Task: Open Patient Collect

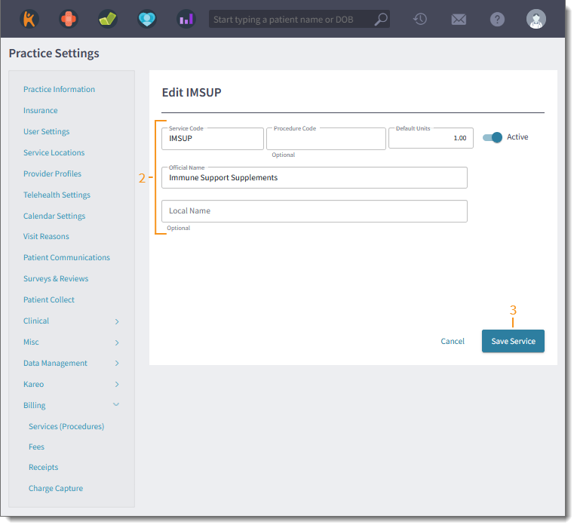Action: 49,299
